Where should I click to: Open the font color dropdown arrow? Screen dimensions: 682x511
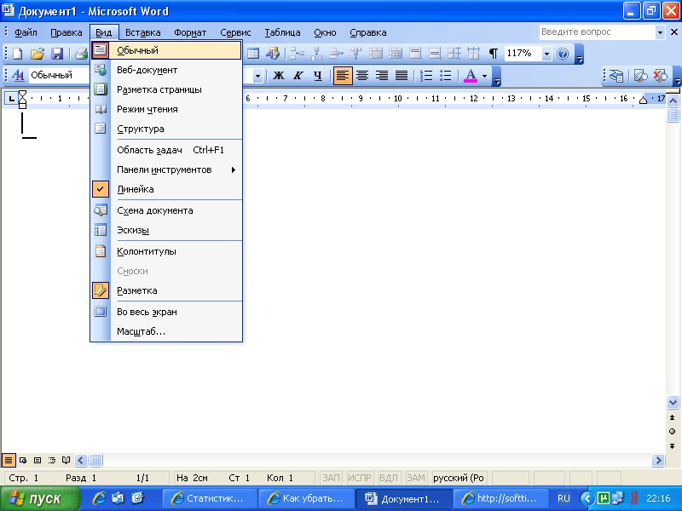point(484,76)
